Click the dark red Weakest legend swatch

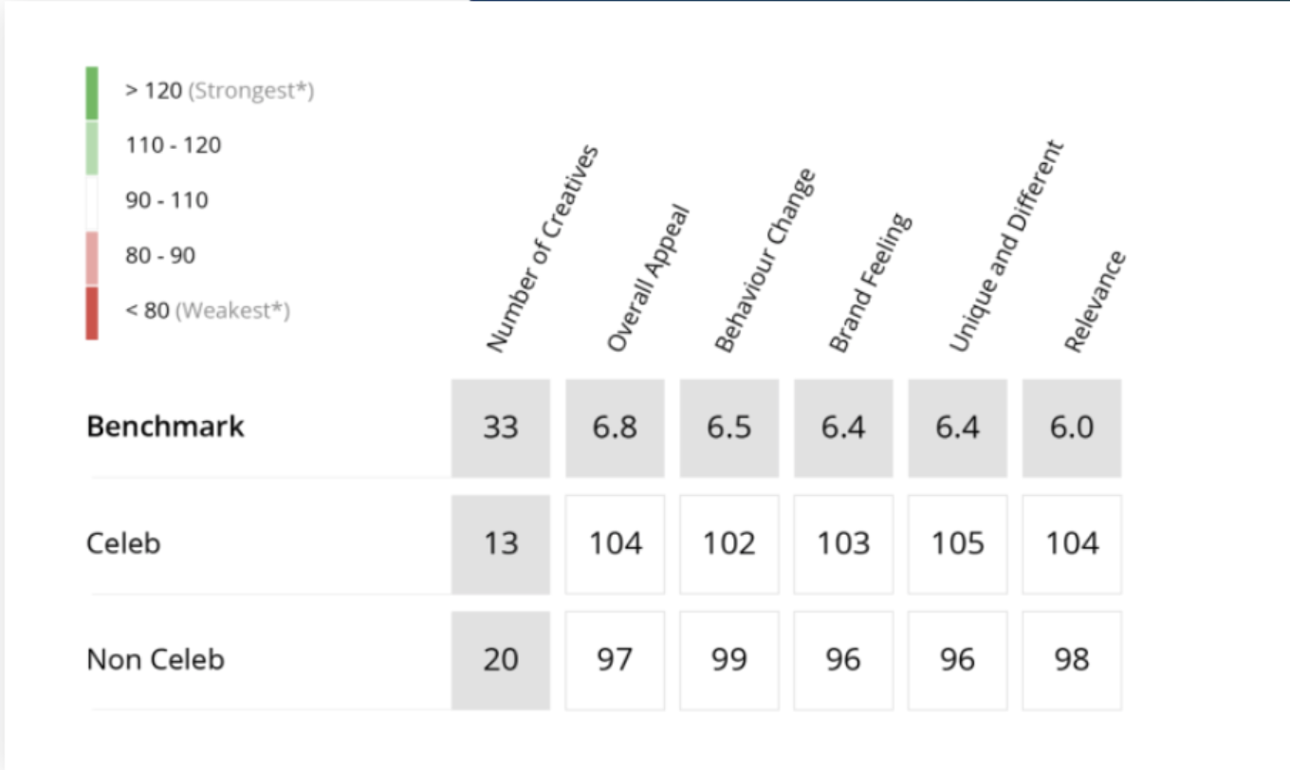[92, 313]
